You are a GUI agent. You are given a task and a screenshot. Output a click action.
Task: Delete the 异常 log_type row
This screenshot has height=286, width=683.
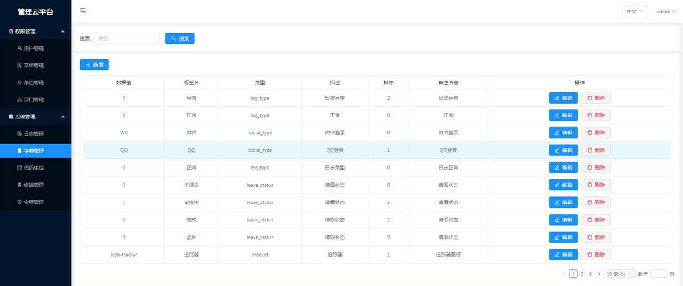(x=596, y=98)
